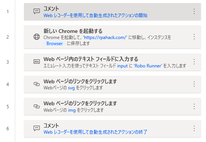Select line number 2 in the gutter
Viewport: 206px width, 142px height.
[x=8, y=37]
